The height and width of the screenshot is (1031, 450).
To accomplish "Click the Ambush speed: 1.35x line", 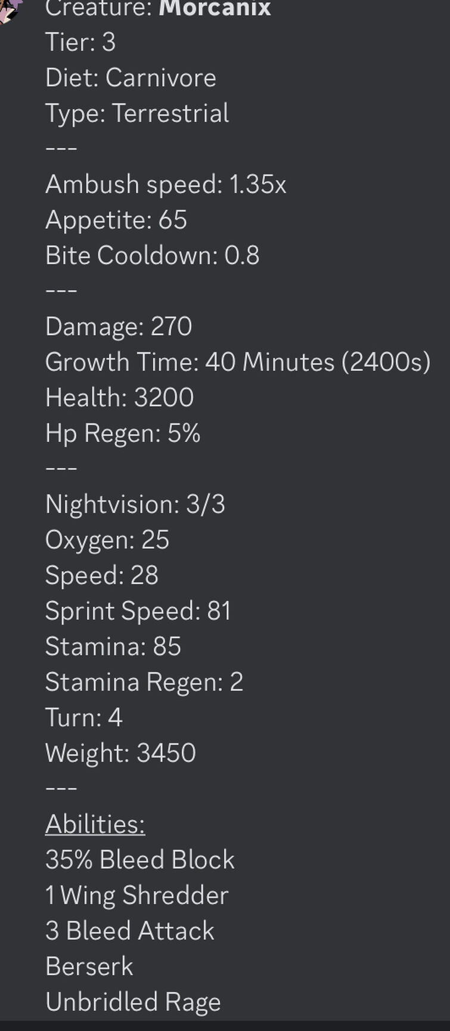I will click(x=166, y=184).
